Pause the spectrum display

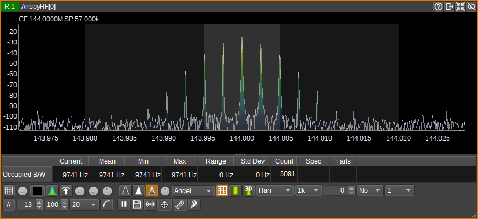124,205
